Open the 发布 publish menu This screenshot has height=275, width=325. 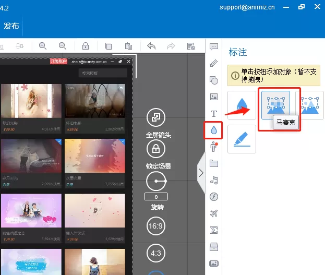pyautogui.click(x=11, y=26)
